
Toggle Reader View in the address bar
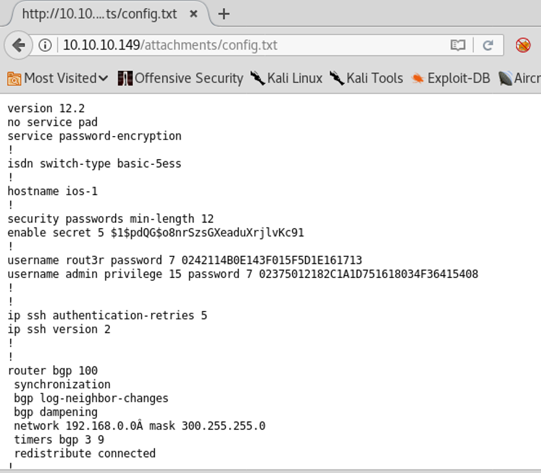[x=458, y=45]
